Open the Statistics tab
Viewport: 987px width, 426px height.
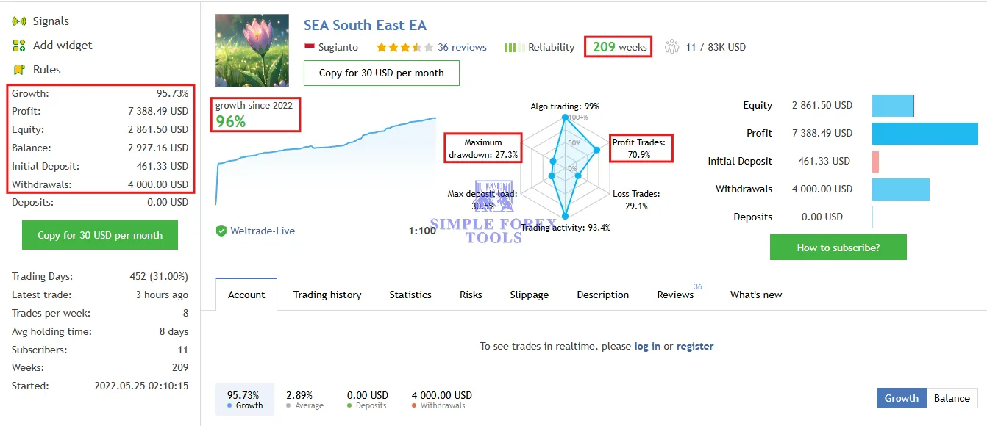click(x=410, y=295)
